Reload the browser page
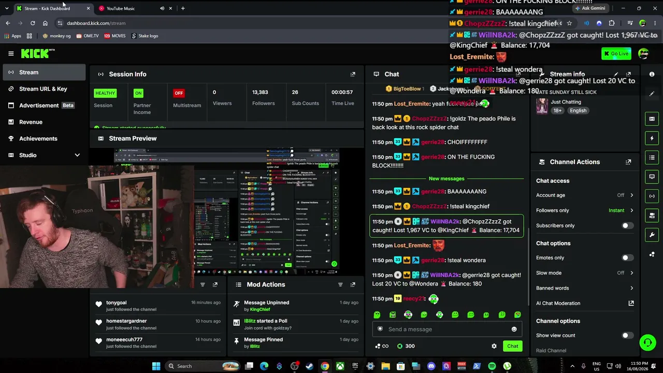 [33, 23]
